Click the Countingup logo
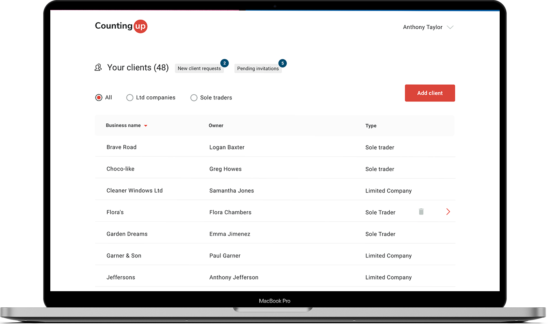 click(121, 26)
